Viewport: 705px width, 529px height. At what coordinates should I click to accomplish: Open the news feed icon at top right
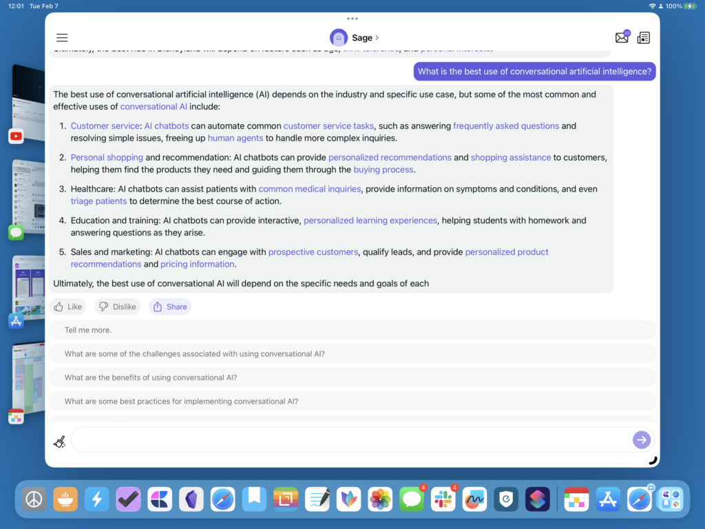tap(644, 38)
